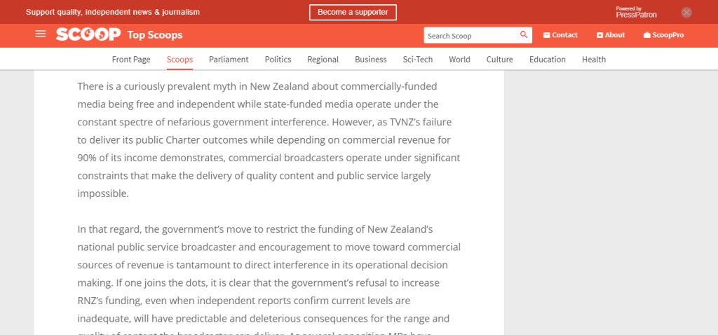Switch to the Parliament section
The height and width of the screenshot is (335, 718).
[229, 60]
